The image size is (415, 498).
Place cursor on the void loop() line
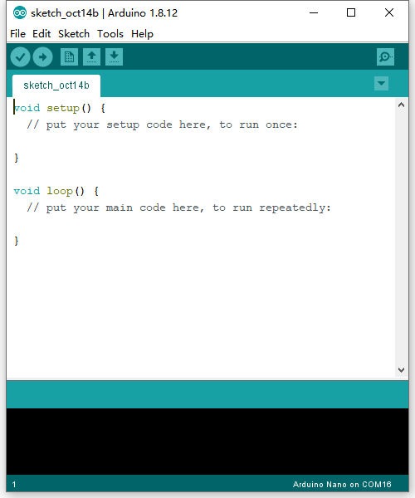(56, 191)
